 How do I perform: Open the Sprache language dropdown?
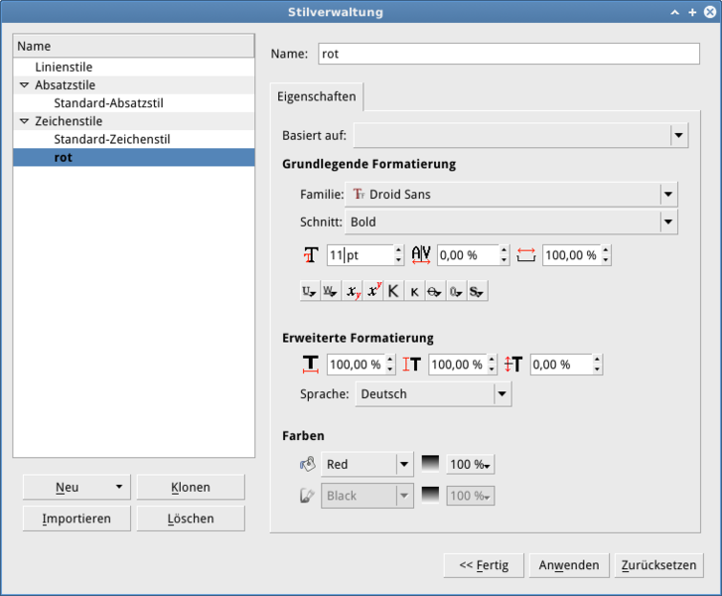point(502,394)
